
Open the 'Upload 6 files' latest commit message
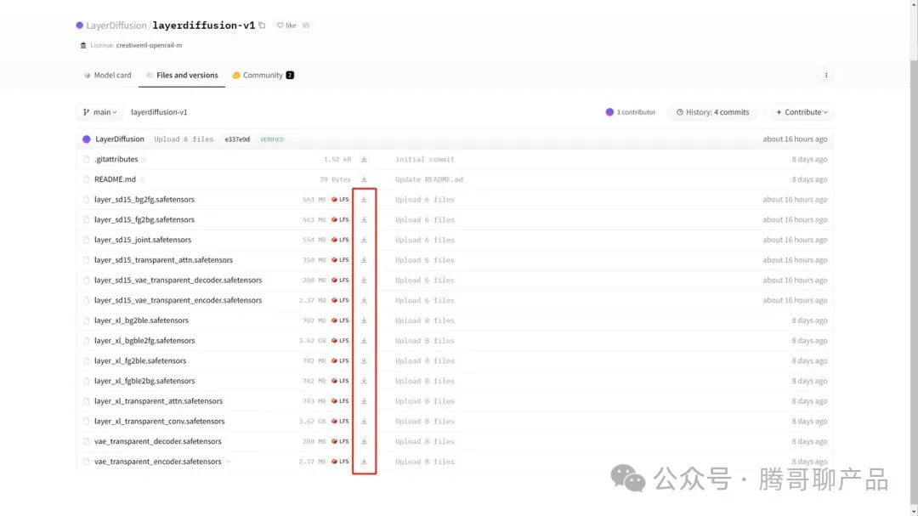click(x=184, y=139)
